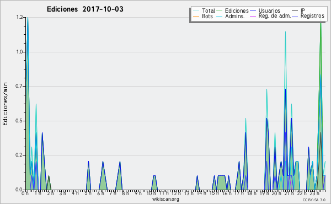Click the 0.2 y-axis value

coord(19,155)
